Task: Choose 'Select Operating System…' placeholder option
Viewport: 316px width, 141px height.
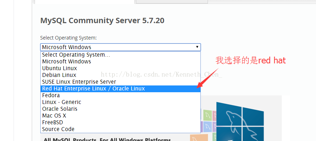Action: click(121, 55)
